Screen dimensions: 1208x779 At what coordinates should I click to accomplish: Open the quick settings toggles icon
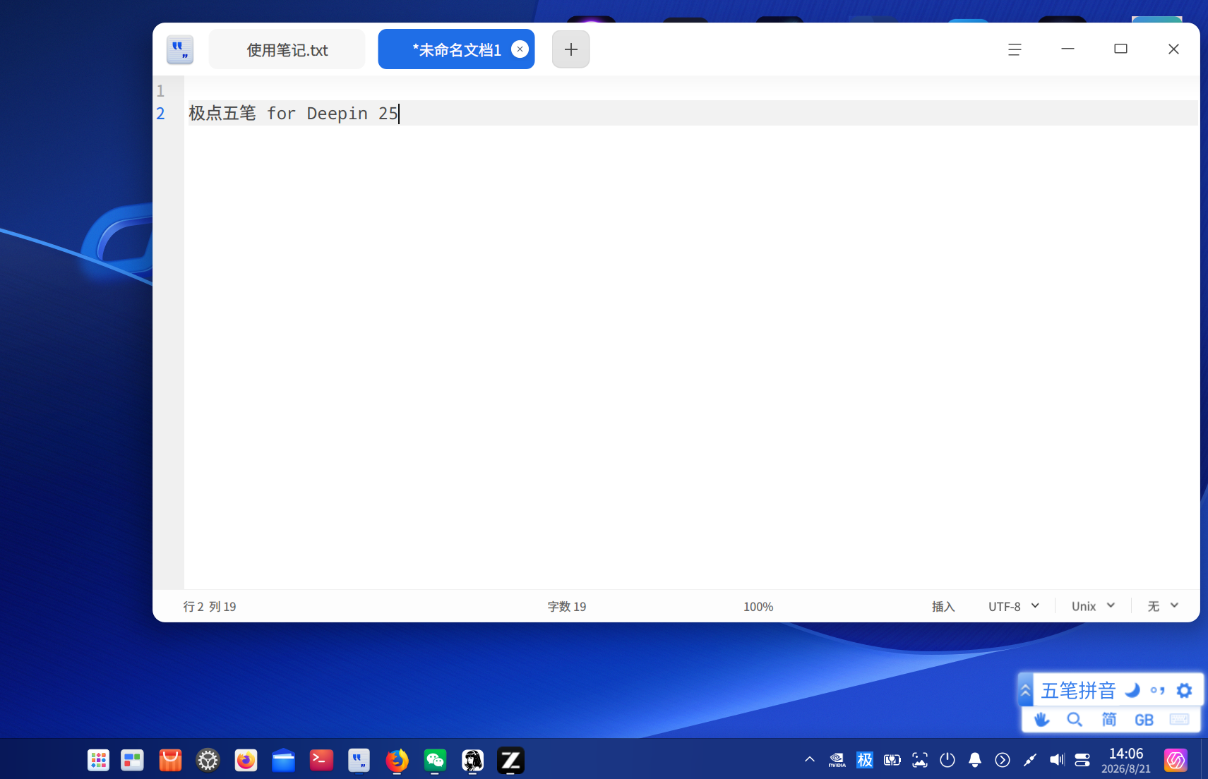1082,760
